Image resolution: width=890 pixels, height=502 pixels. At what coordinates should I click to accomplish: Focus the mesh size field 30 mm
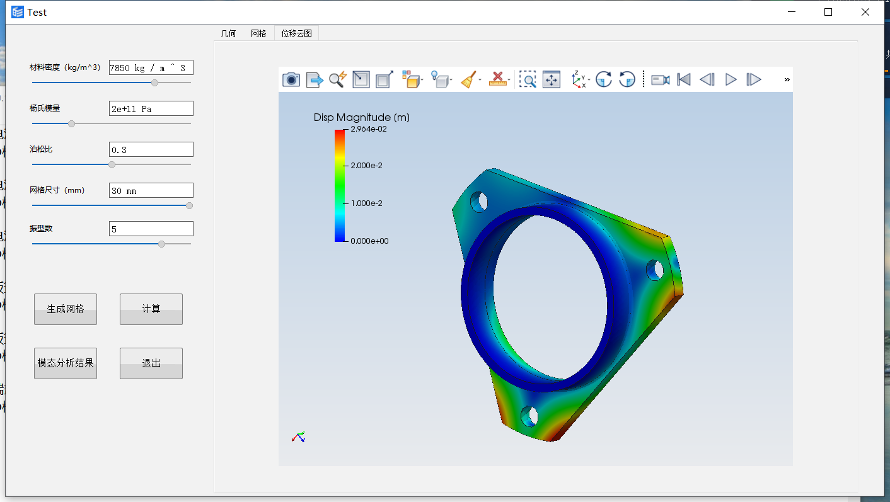pyautogui.click(x=151, y=191)
